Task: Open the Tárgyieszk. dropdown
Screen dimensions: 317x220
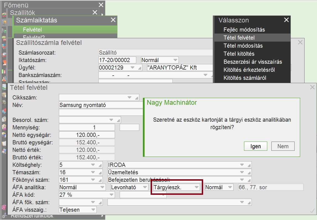Action: [197, 187]
